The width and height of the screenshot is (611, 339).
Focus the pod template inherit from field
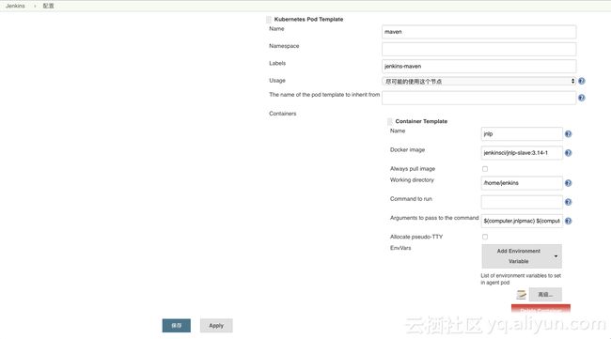478,98
